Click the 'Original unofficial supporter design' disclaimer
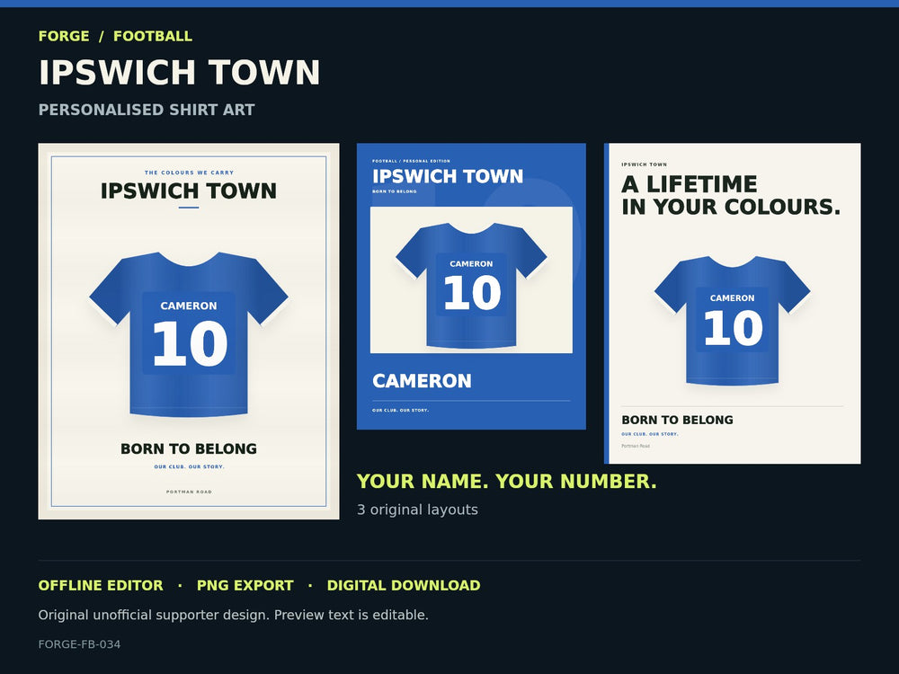 [234, 615]
